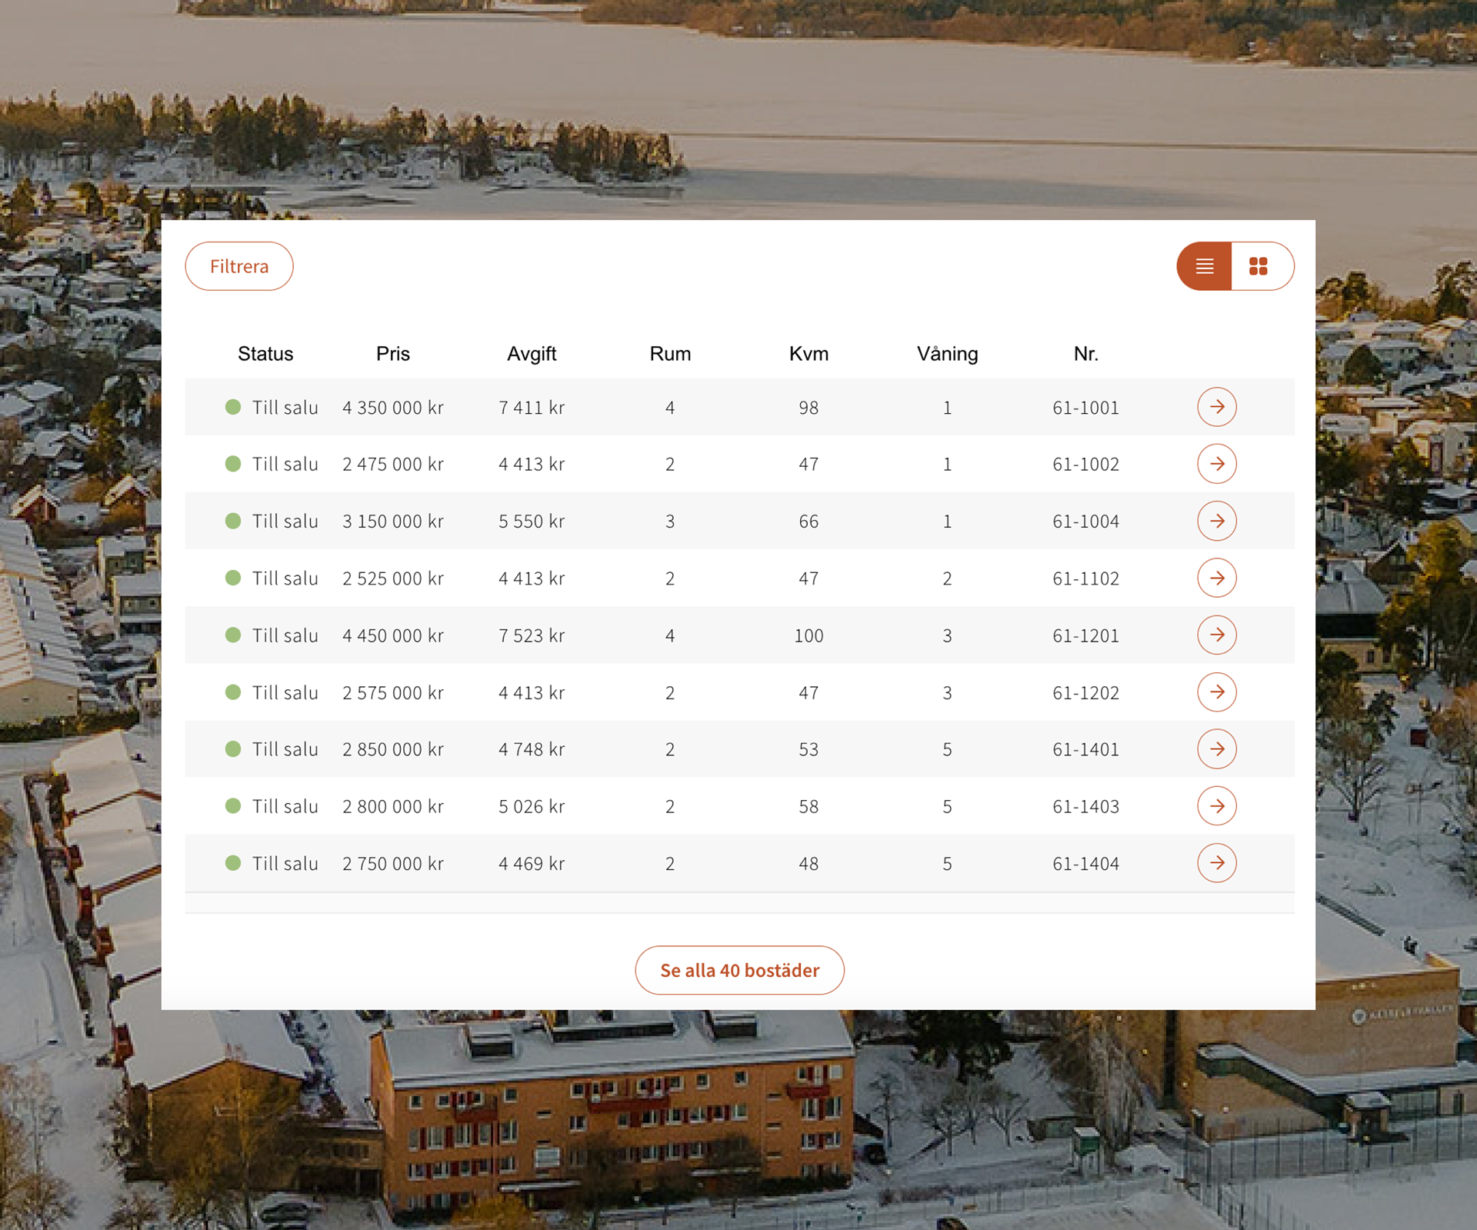Select price 2 750 000 kr

point(393,864)
